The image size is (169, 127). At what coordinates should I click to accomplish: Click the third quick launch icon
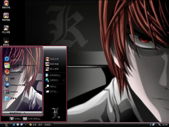click(22, 125)
